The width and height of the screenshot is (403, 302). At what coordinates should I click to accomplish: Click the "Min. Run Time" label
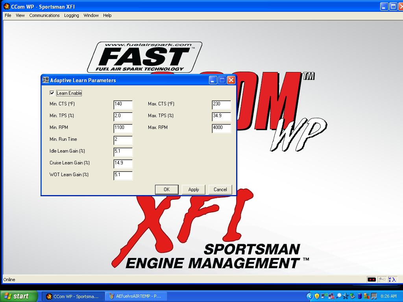(x=63, y=139)
